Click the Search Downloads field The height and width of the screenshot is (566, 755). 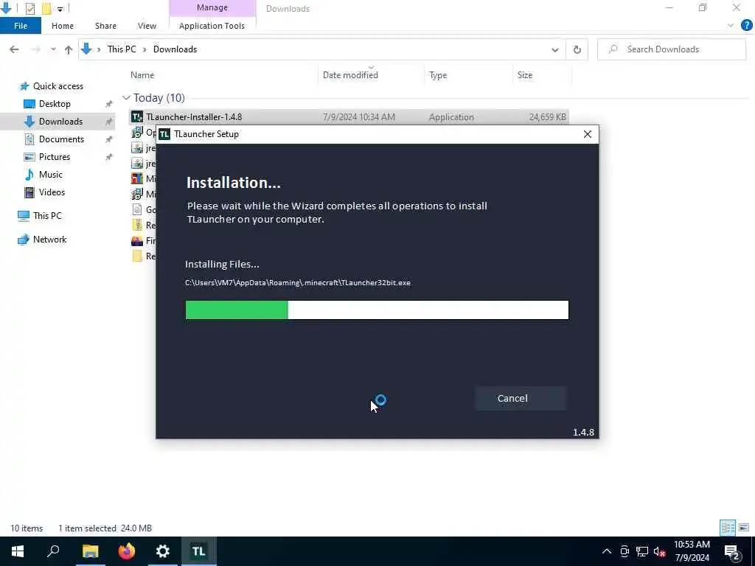(x=671, y=49)
